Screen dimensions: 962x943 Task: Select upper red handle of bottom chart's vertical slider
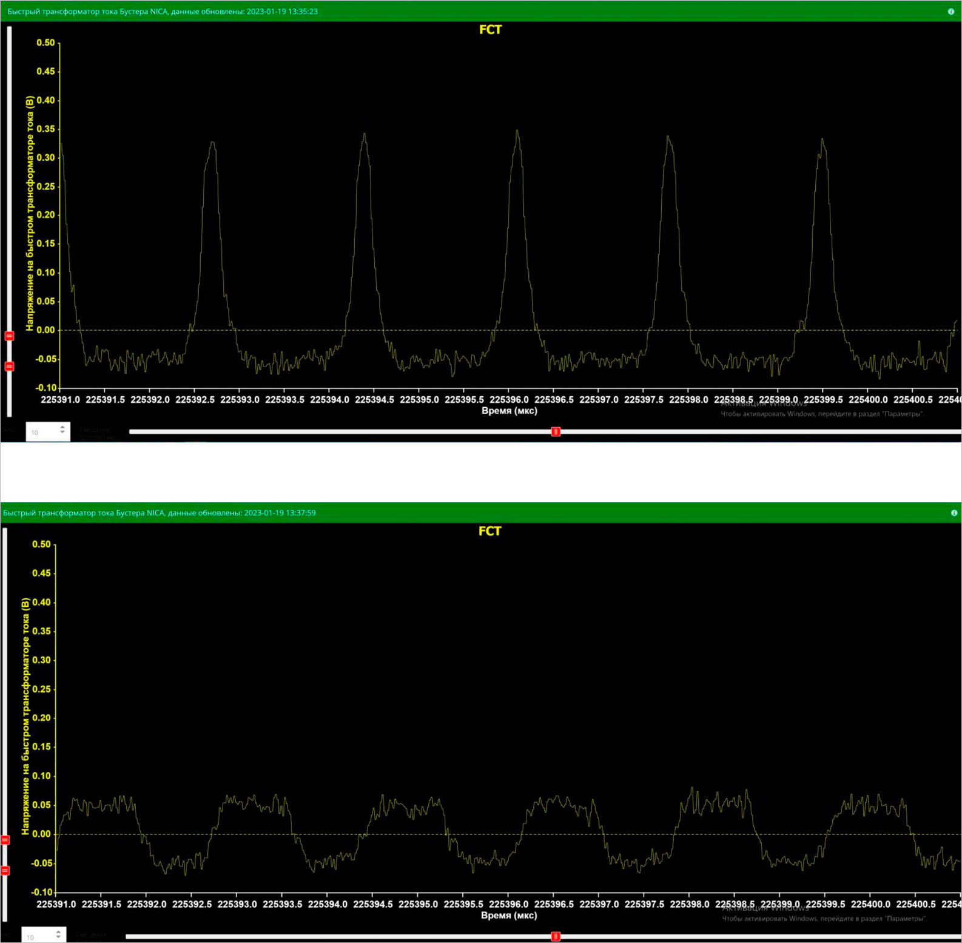click(x=5, y=840)
